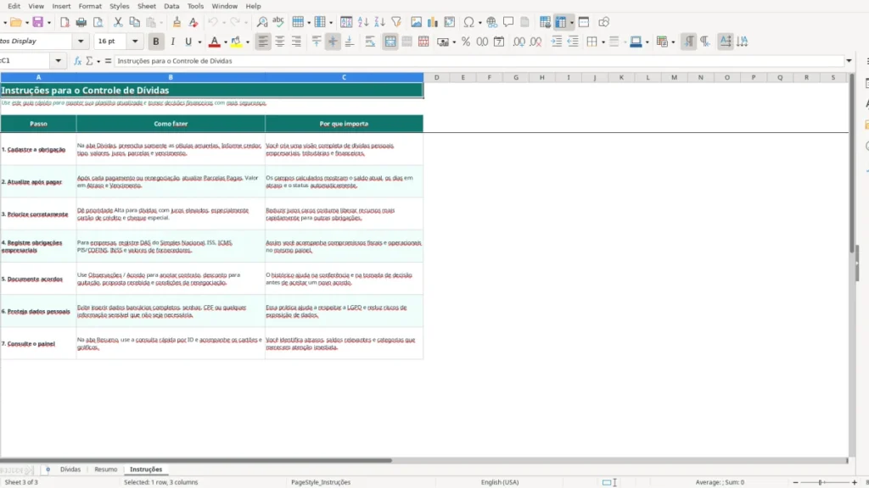Format cells as percent

tap(466, 42)
